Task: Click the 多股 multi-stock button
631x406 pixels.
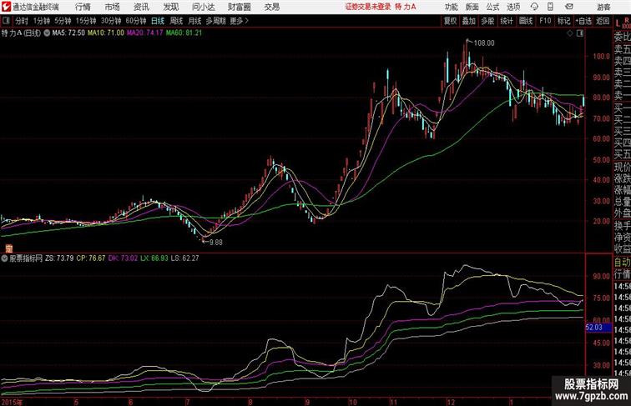Action: click(487, 21)
